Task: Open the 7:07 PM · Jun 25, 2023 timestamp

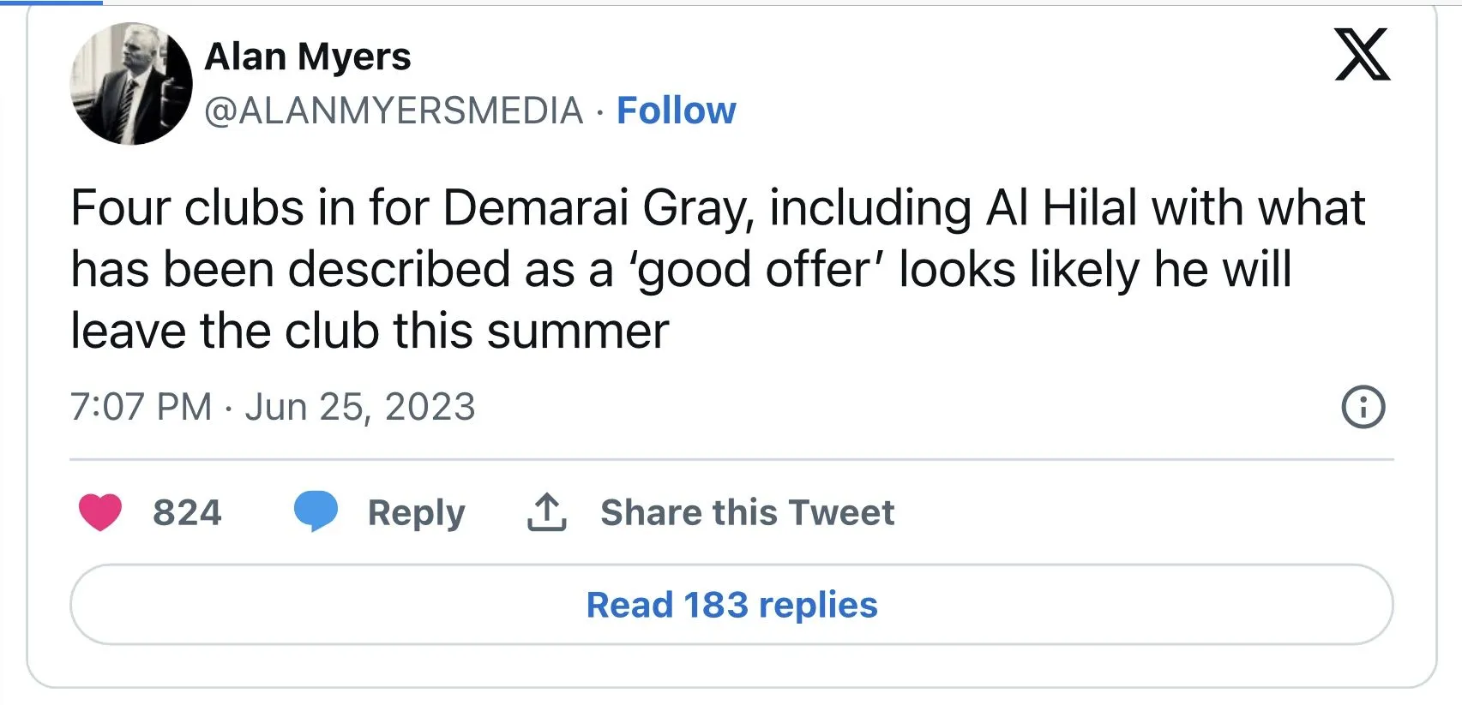Action: pyautogui.click(x=273, y=407)
